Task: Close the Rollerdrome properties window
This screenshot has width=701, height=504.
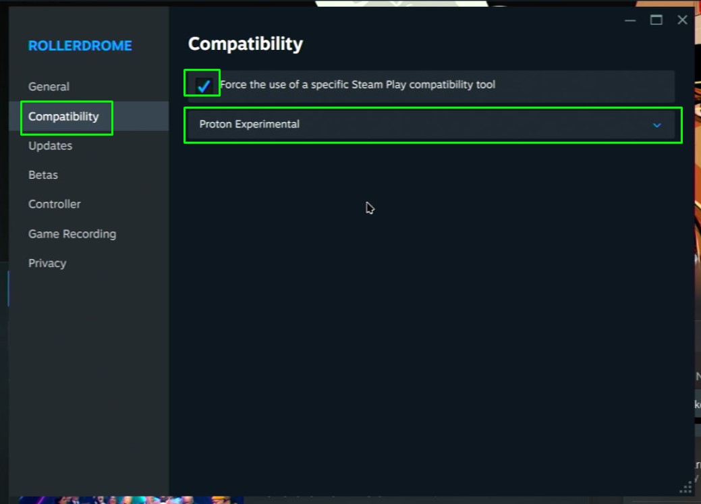Action: point(682,20)
